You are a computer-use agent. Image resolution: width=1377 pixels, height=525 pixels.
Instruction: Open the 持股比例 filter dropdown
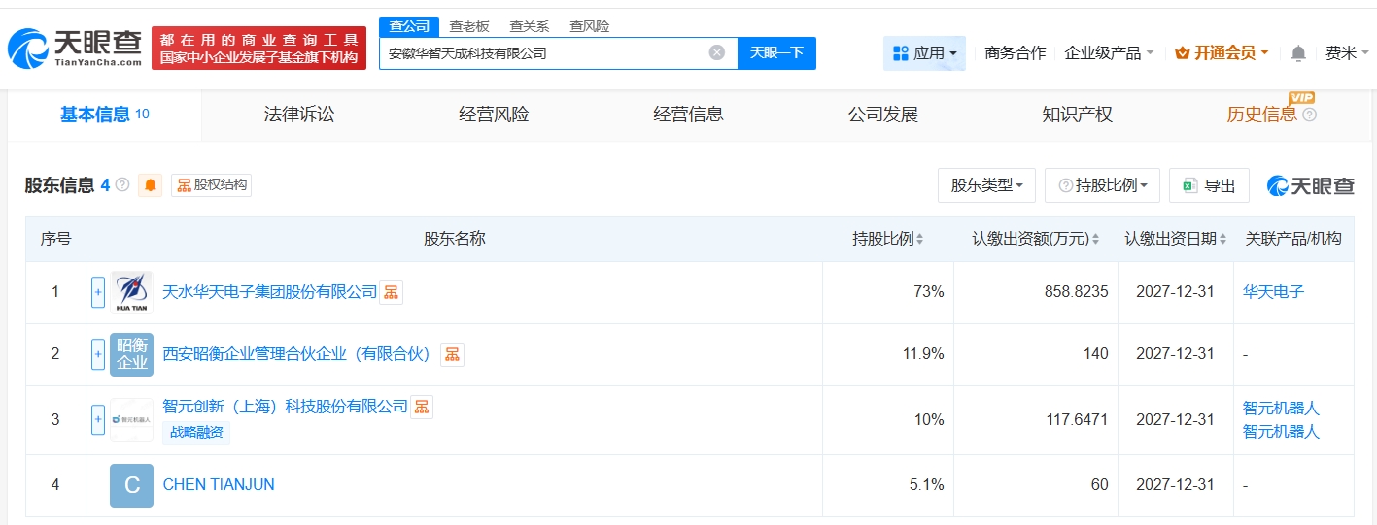[1102, 185]
